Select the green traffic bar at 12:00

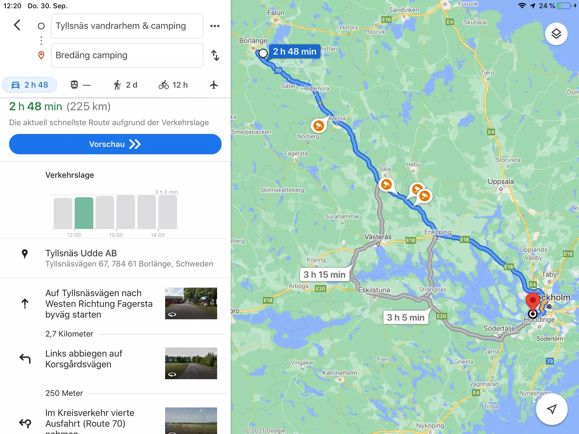coord(84,213)
